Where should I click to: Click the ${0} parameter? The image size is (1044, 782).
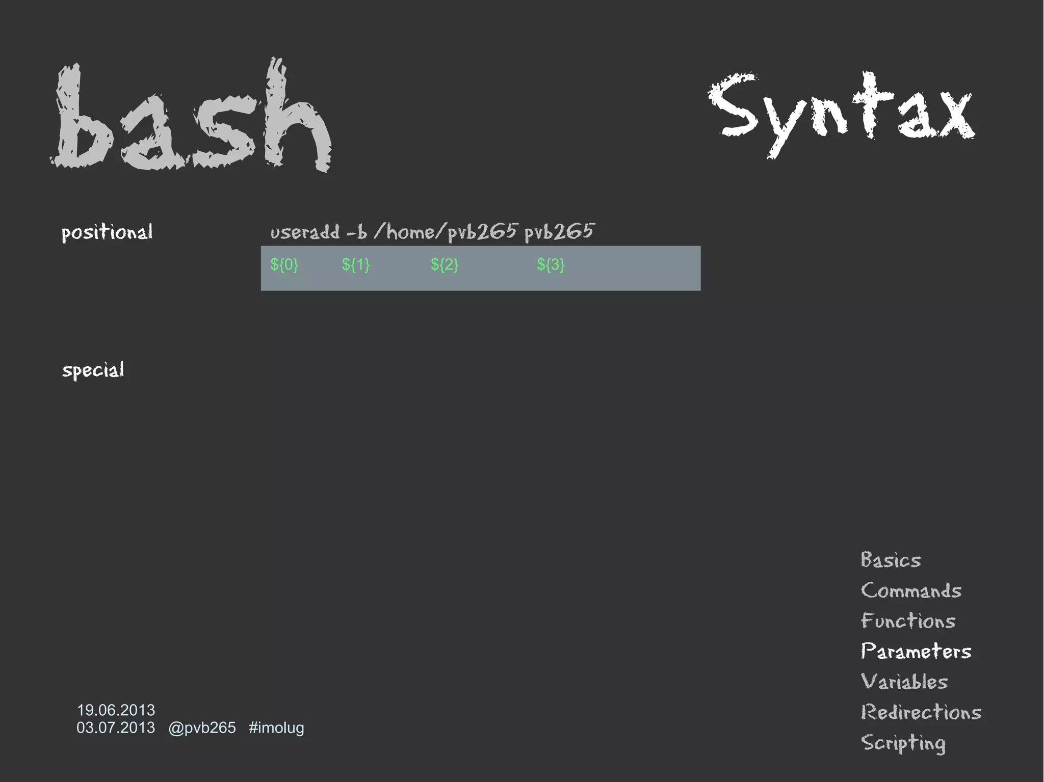pos(284,264)
